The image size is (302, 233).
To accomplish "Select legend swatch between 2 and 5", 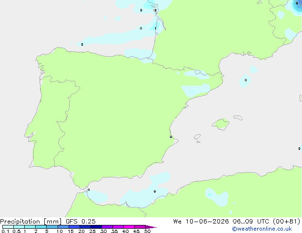I will click(41, 227).
